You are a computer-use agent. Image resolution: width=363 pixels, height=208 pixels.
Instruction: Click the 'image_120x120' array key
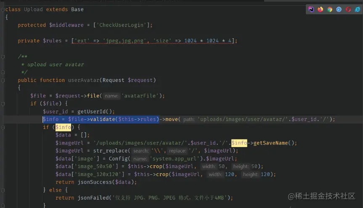pos(99,174)
